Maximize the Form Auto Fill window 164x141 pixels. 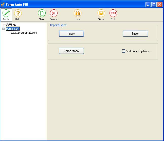tap(154, 5)
